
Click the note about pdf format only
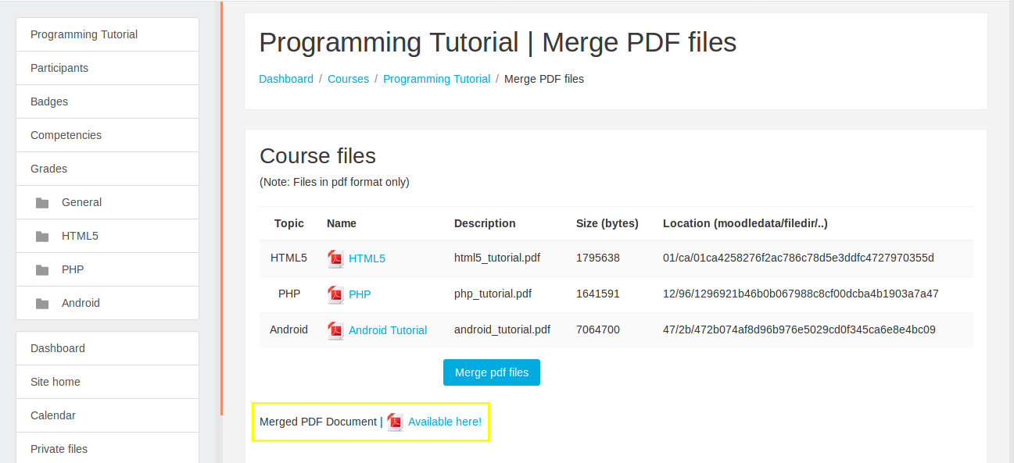point(335,182)
